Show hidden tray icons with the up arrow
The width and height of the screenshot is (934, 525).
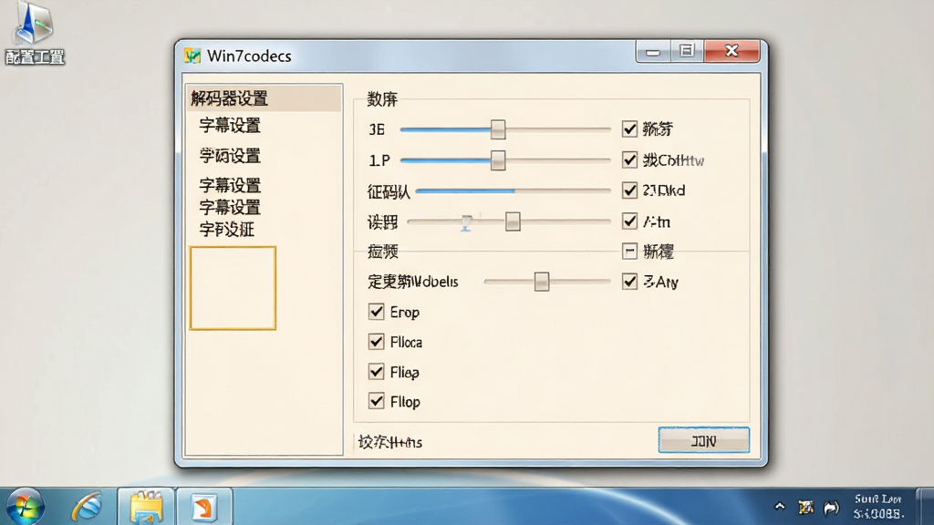tap(779, 507)
